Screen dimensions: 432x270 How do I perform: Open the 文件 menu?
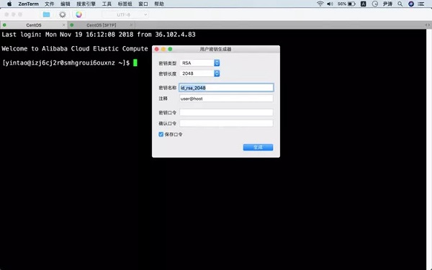(x=49, y=4)
